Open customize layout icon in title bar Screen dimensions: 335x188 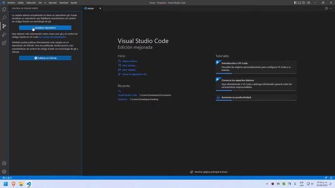308,3
